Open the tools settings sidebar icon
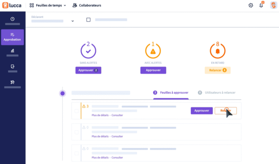This screenshot has height=164, width=279. tap(13, 82)
